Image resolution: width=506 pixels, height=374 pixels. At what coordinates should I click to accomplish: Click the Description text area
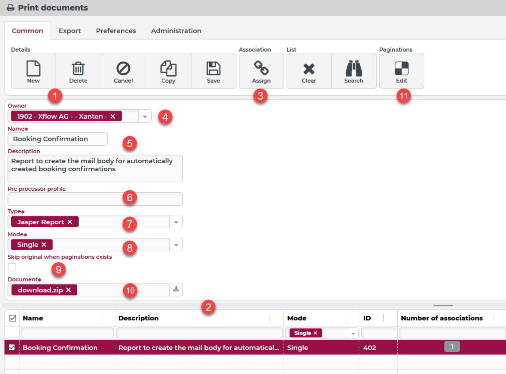(95, 169)
